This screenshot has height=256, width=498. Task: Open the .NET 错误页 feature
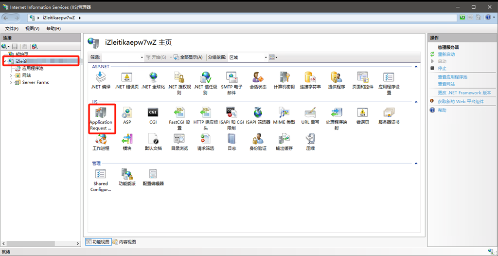[127, 80]
